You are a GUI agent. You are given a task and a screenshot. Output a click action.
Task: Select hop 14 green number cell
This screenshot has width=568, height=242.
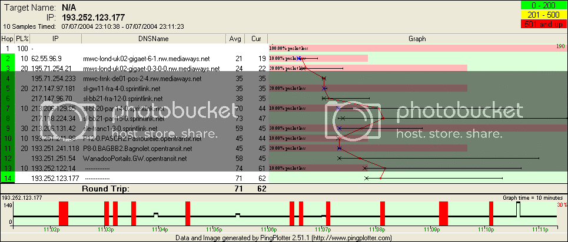(7, 178)
